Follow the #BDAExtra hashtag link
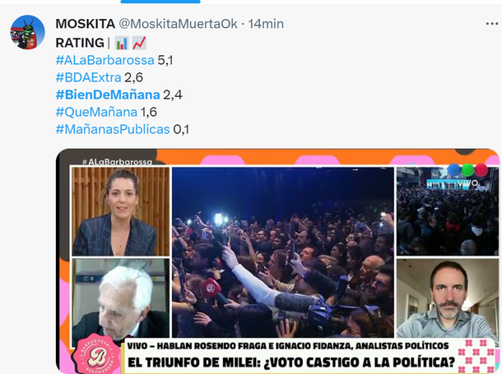 (x=88, y=77)
